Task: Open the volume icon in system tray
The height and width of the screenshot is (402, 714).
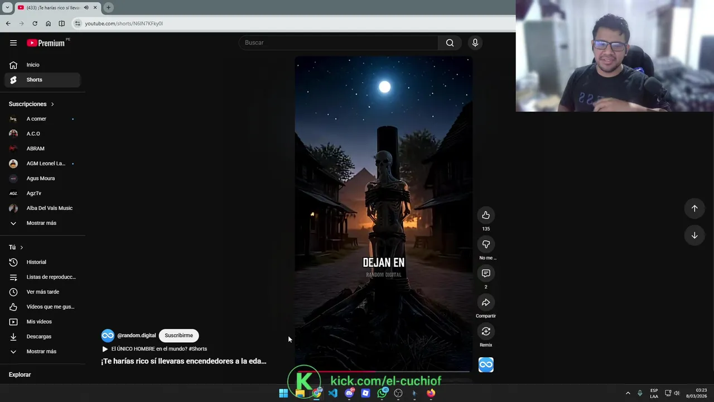Action: (x=677, y=393)
